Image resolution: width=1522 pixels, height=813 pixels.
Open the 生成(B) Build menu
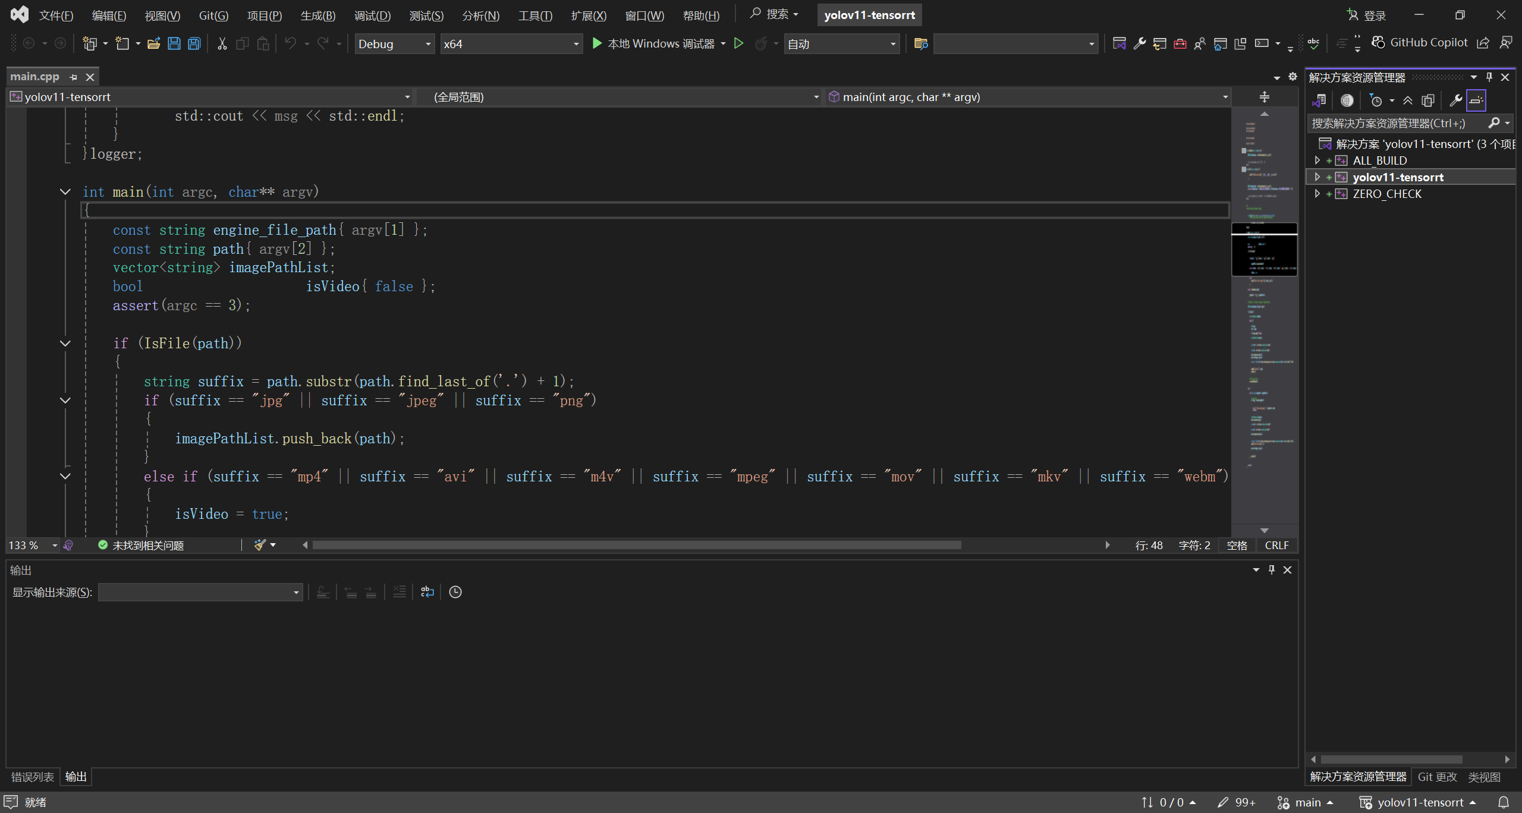[317, 15]
